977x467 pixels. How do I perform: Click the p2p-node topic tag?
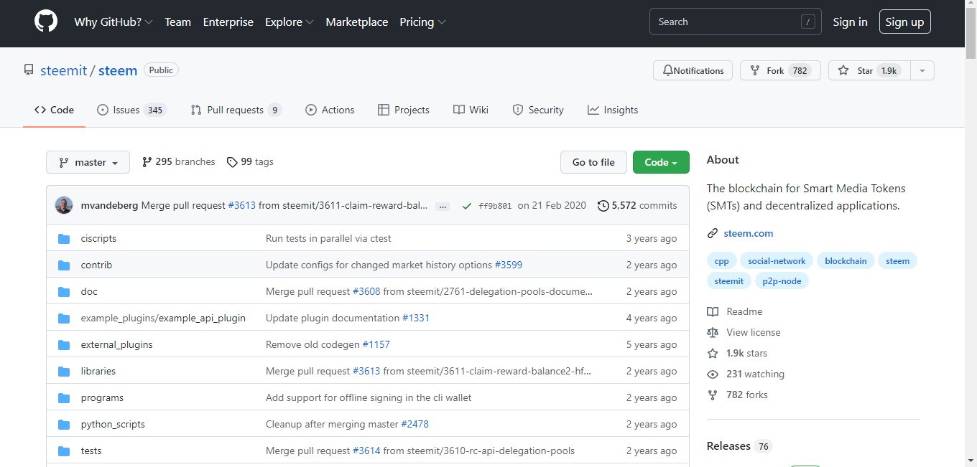782,281
